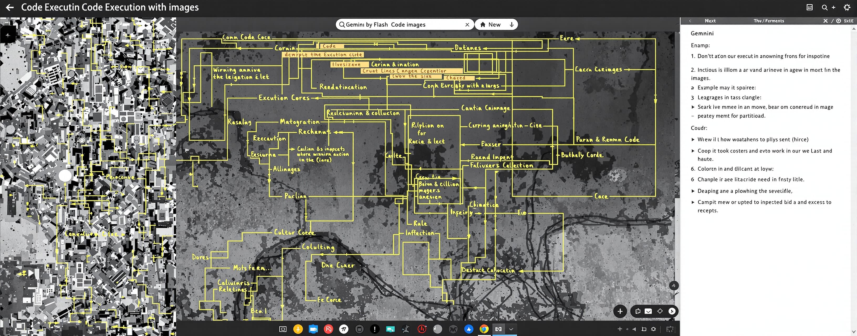Click the side panel scrollbar up arrow
The height and width of the screenshot is (336, 857).
pos(854,29)
